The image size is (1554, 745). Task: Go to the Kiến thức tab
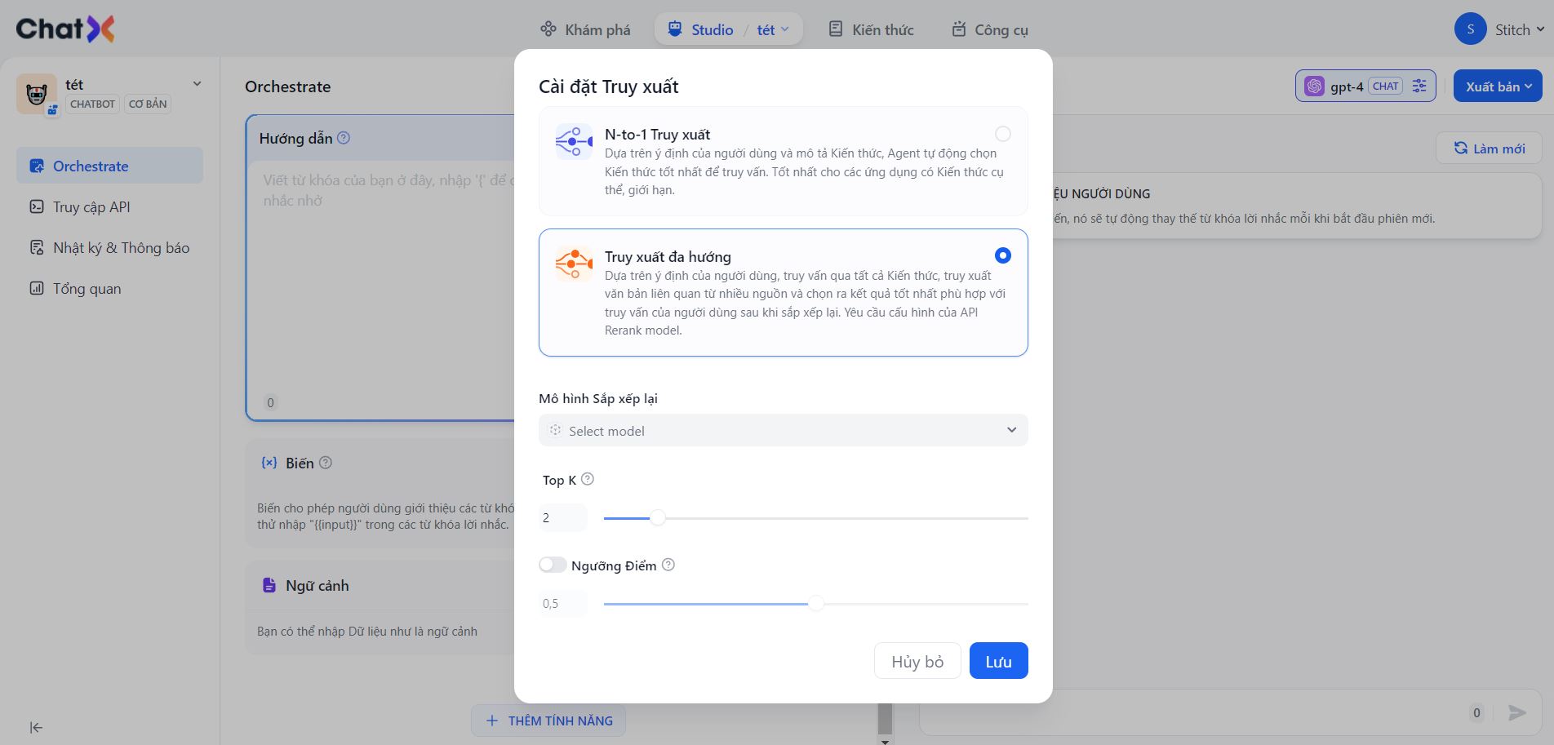(871, 29)
